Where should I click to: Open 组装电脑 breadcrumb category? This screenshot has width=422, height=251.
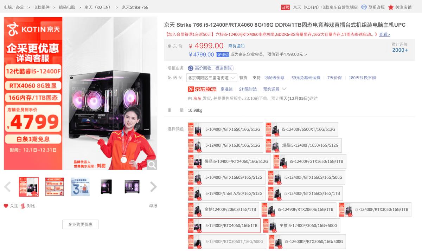tap(67, 7)
